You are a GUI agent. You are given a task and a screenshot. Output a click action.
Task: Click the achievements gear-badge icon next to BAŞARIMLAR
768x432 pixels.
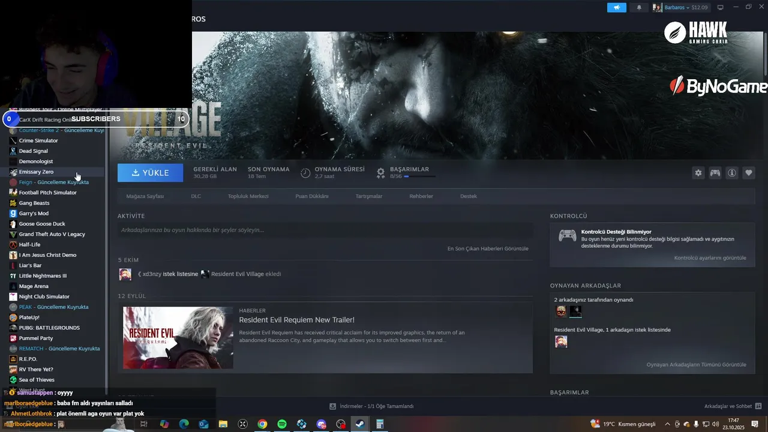380,173
